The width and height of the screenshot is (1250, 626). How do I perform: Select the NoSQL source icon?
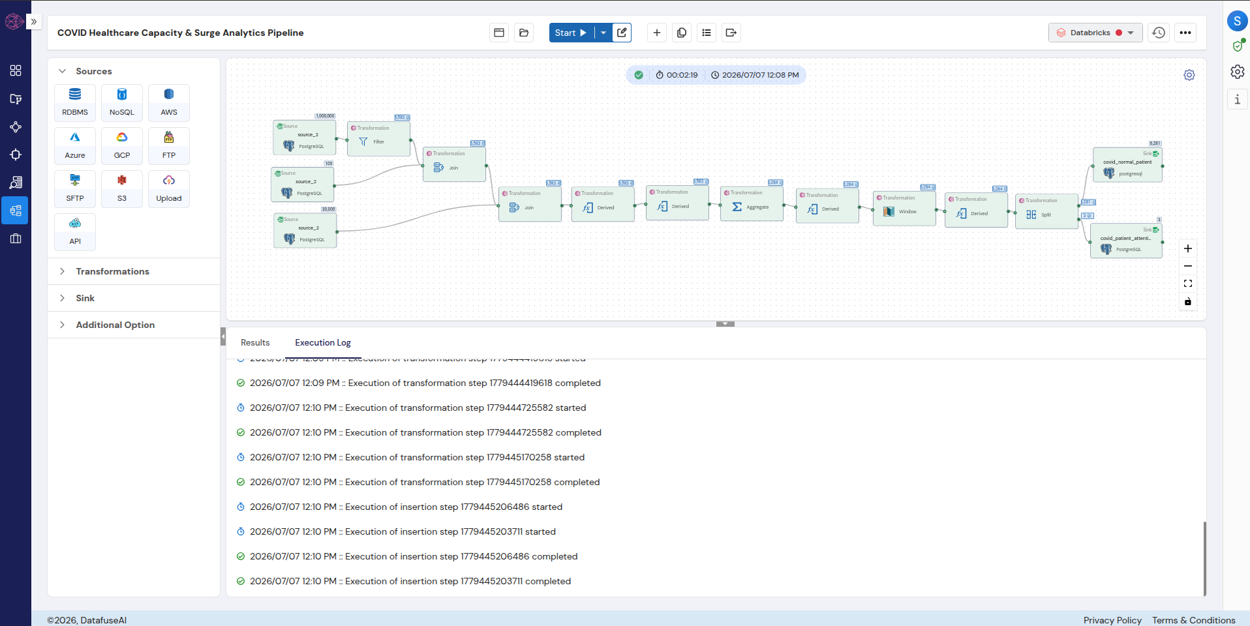click(x=122, y=102)
